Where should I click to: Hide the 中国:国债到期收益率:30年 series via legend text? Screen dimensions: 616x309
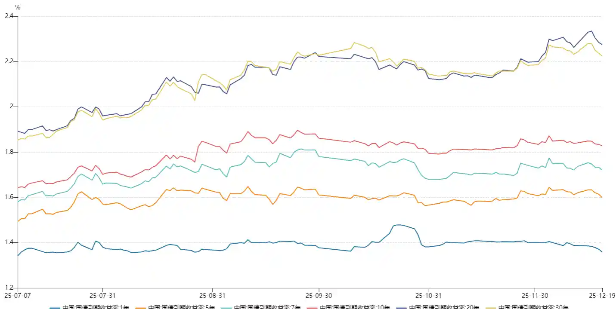point(533,307)
